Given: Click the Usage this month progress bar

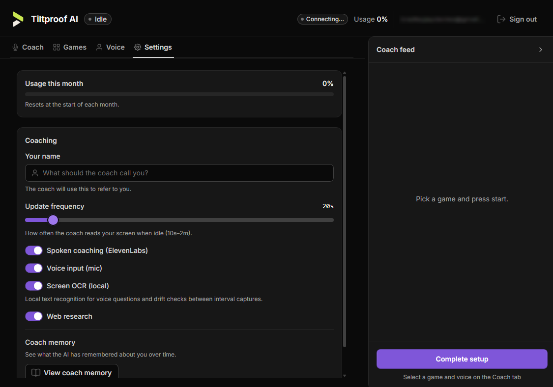Looking at the screenshot, I should (179, 94).
